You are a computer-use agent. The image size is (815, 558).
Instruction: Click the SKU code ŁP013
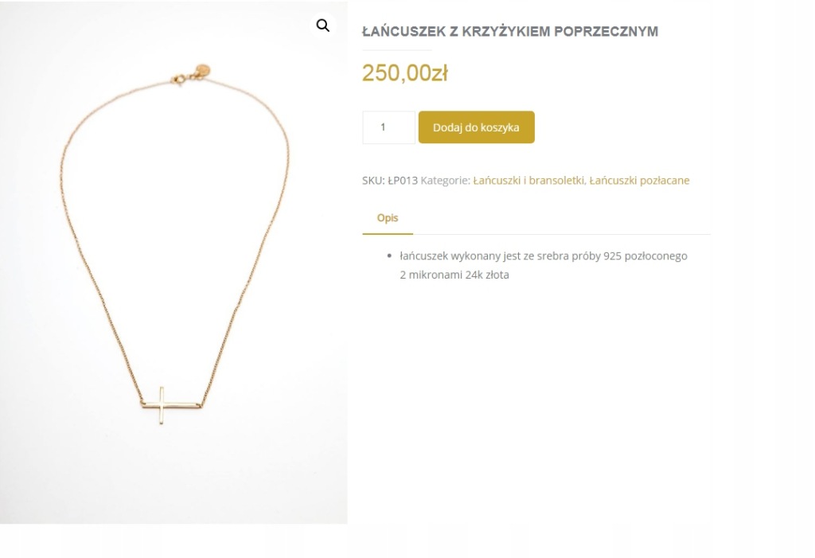point(403,181)
